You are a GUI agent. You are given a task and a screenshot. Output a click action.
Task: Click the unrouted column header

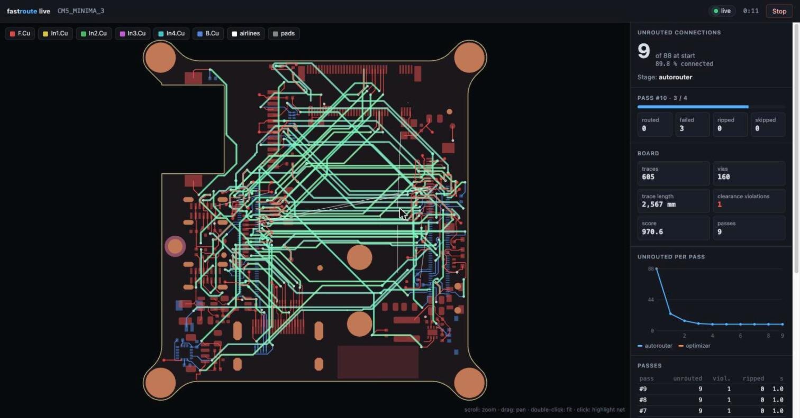pyautogui.click(x=687, y=378)
